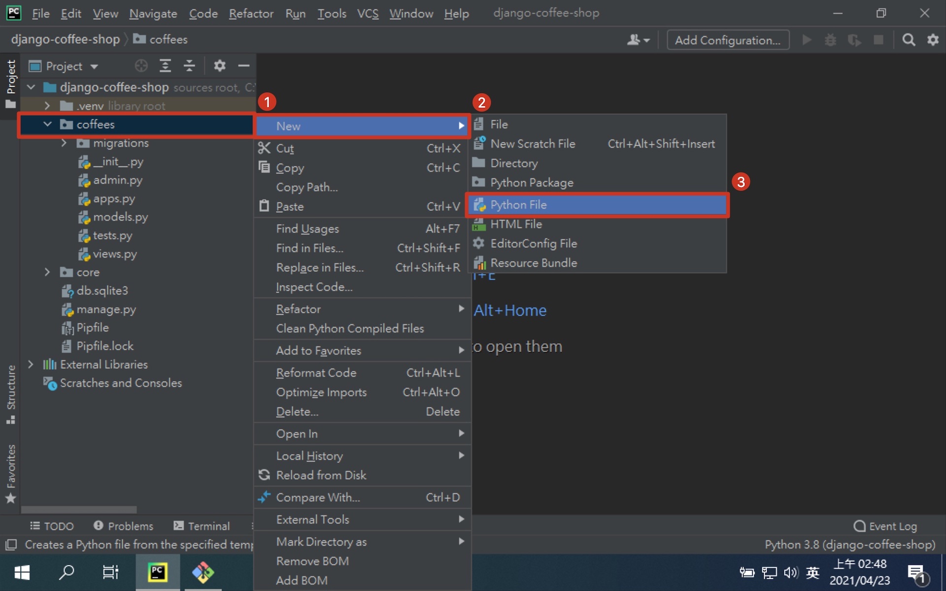Click the Event Log button
The height and width of the screenshot is (591, 946).
click(887, 525)
